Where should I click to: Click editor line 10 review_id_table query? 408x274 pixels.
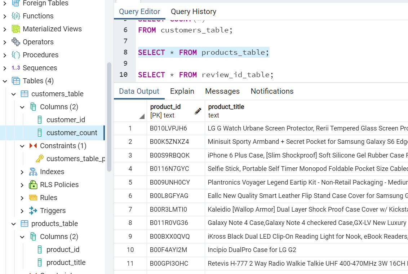[x=205, y=75]
